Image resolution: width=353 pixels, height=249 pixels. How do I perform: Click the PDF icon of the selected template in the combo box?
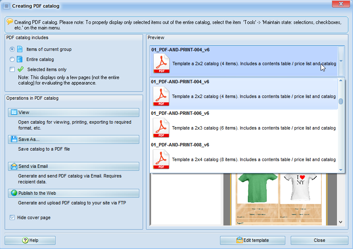(162, 64)
